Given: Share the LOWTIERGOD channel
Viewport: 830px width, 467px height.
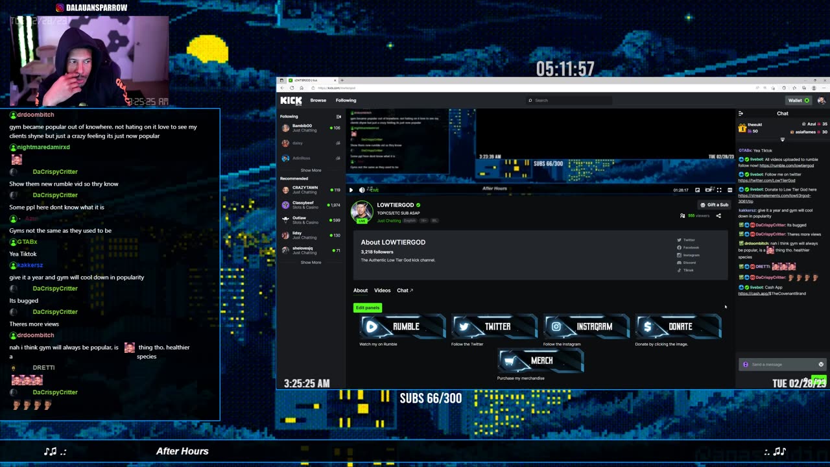Looking at the screenshot, I should point(718,216).
